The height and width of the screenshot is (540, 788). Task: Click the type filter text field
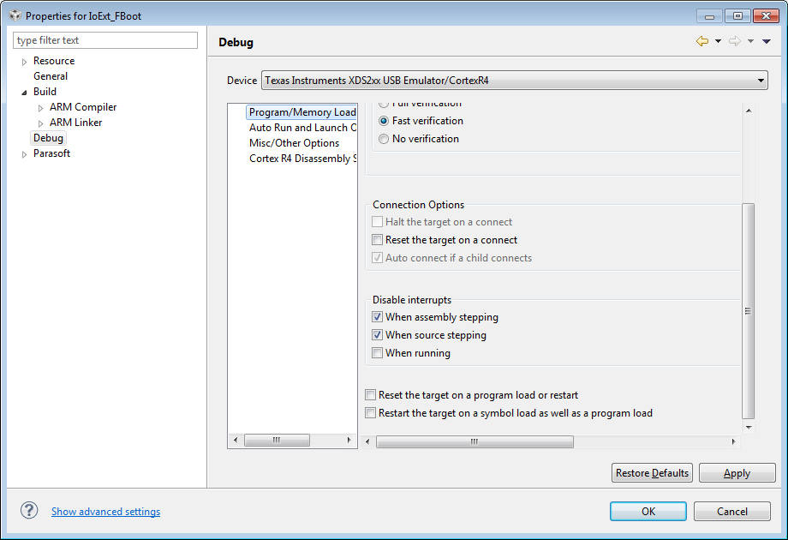[105, 40]
